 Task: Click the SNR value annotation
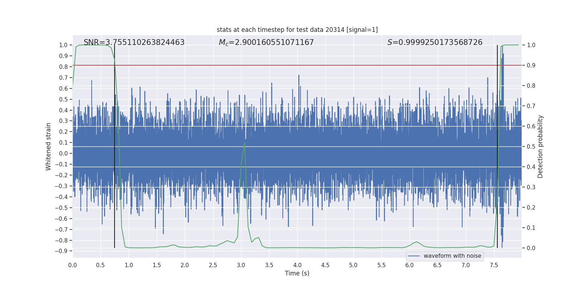click(134, 42)
